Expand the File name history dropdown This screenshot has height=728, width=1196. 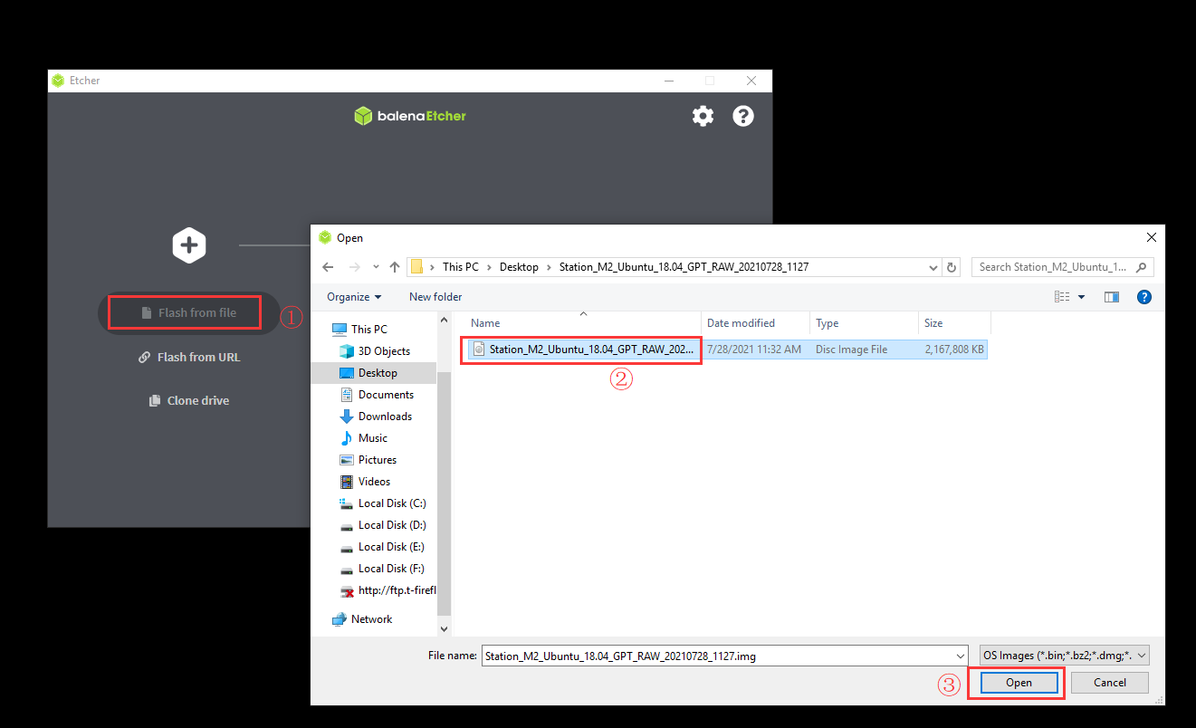point(961,656)
